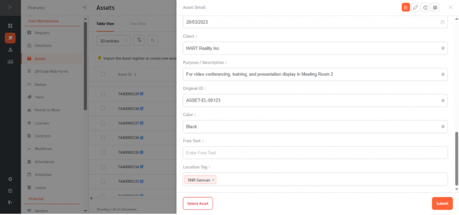
Task: Check the row for asset 7440000133
Action: pyautogui.click(x=103, y=182)
